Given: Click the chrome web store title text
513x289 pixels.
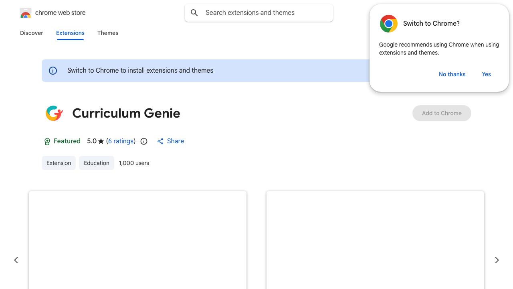Looking at the screenshot, I should click(x=61, y=13).
